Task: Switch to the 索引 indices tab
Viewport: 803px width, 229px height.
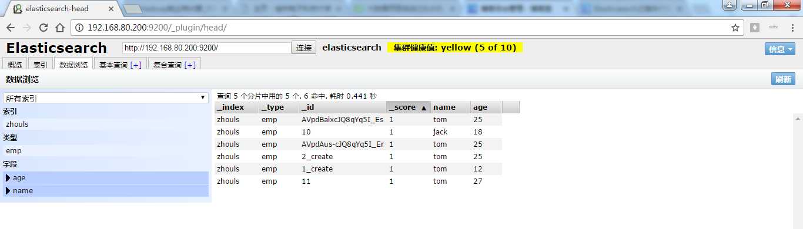Action: (41, 65)
